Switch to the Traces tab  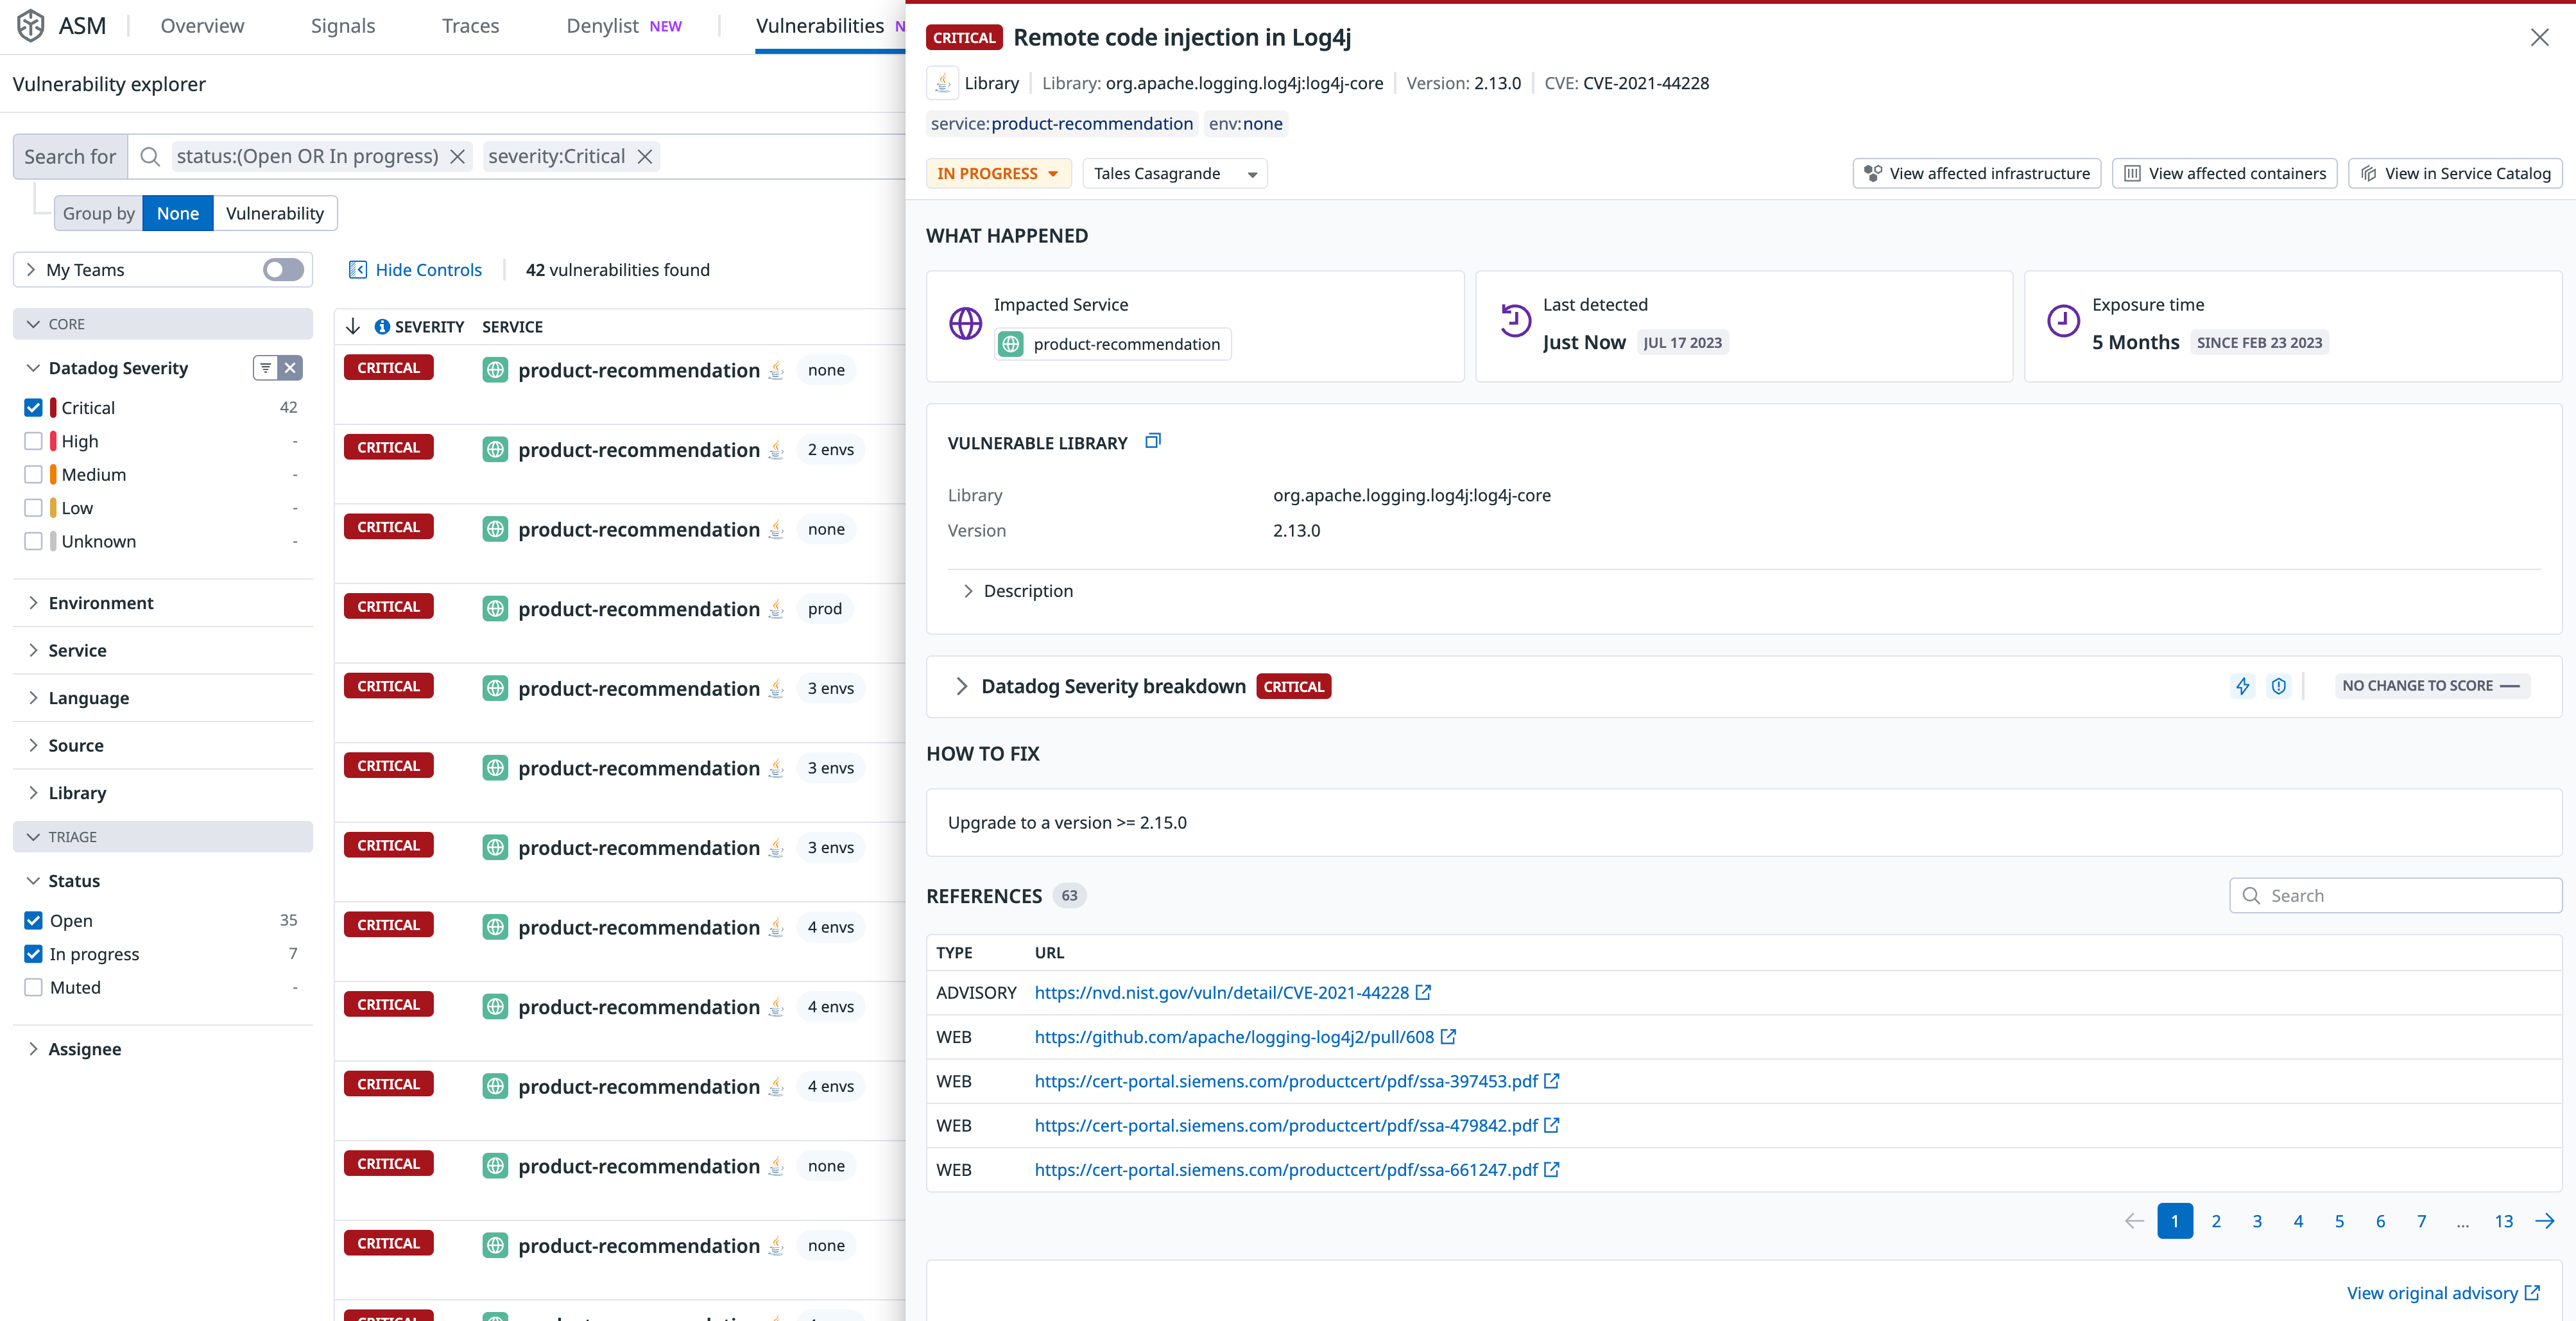tap(470, 26)
